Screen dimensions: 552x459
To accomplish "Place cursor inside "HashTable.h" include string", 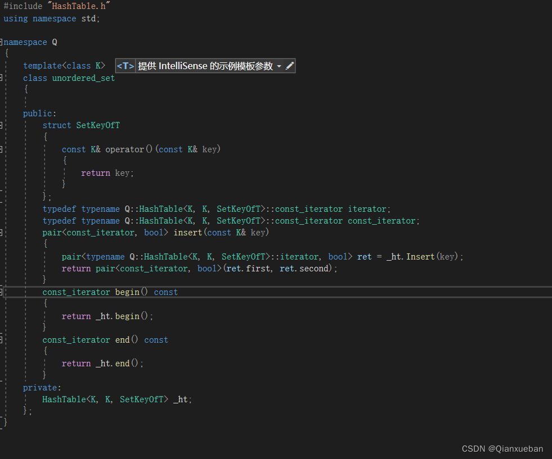I will pyautogui.click(x=78, y=6).
